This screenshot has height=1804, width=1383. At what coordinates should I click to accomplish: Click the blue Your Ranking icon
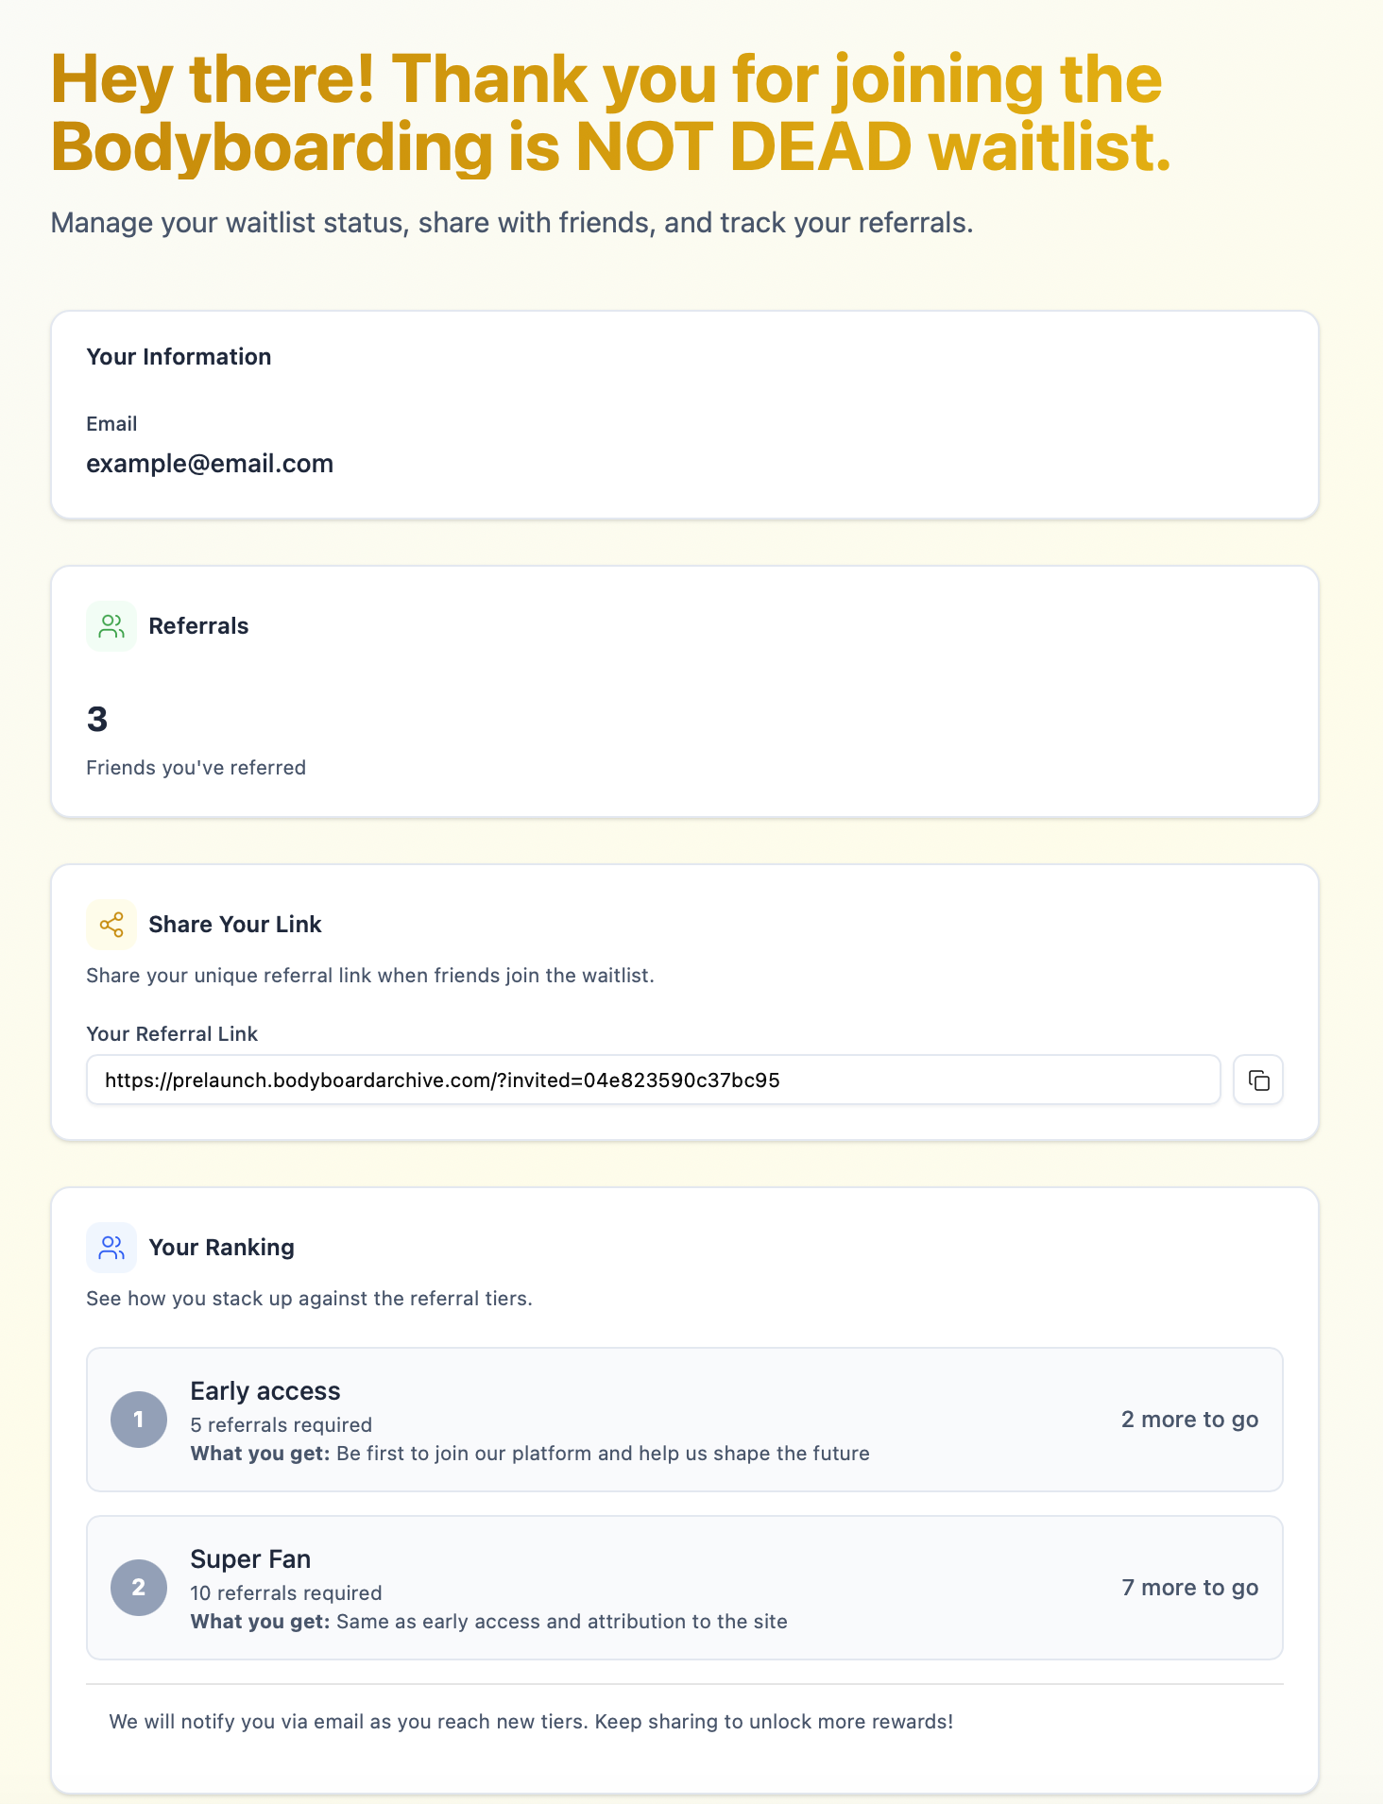pyautogui.click(x=111, y=1248)
